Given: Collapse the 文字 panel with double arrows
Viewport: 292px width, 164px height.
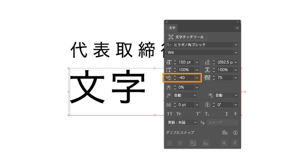Looking at the screenshot, I should point(237,22).
